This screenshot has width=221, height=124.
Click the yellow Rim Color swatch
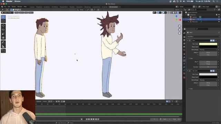[208, 44]
